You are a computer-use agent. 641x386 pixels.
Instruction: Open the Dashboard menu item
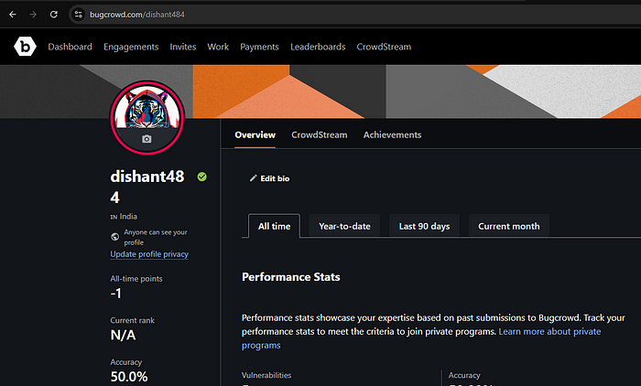pos(70,47)
